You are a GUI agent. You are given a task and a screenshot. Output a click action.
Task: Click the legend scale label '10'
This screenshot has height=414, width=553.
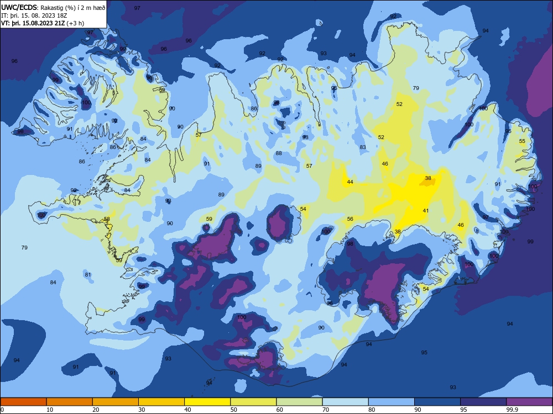(x=50, y=410)
